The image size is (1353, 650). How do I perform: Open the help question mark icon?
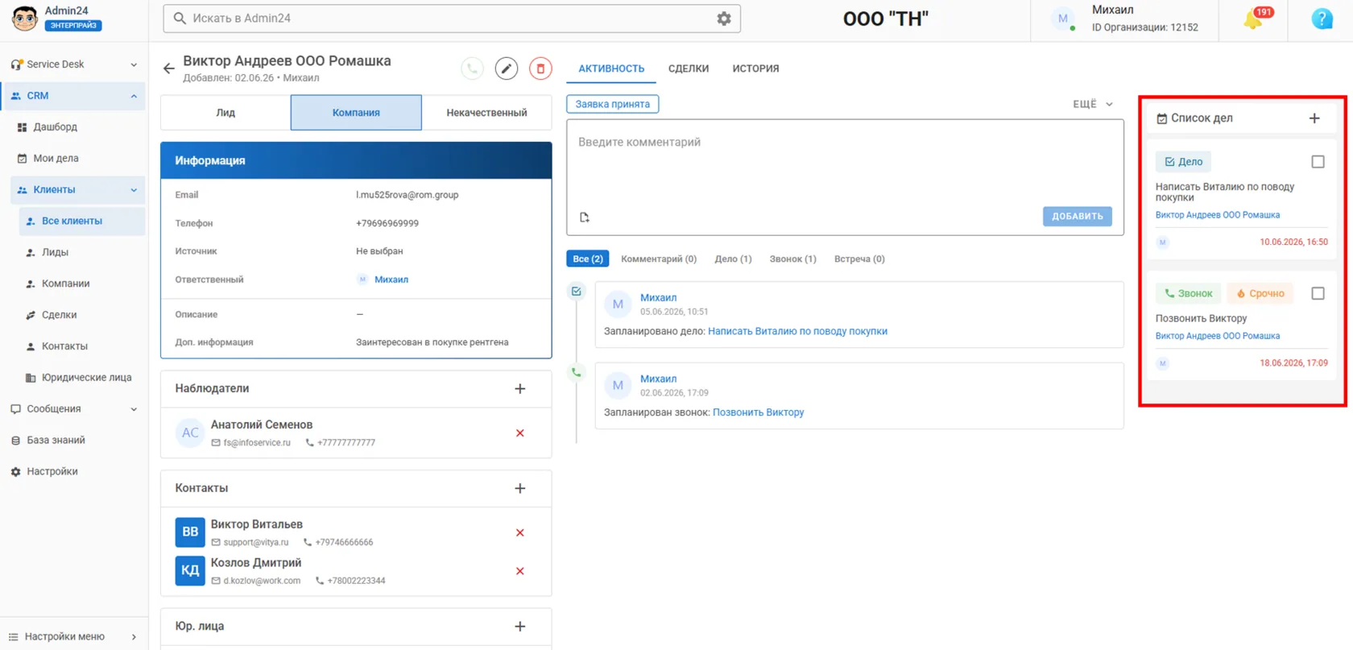point(1322,19)
